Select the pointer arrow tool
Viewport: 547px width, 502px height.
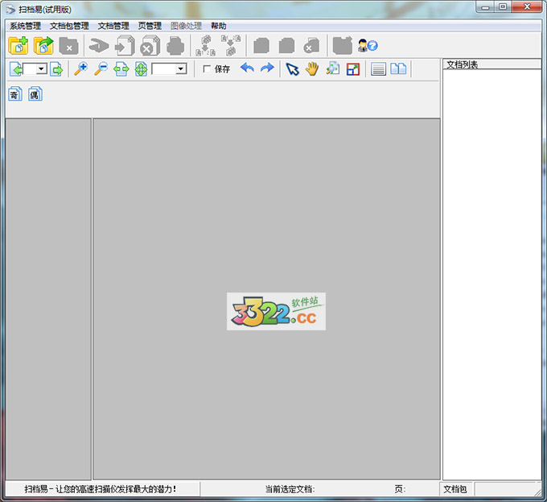292,68
